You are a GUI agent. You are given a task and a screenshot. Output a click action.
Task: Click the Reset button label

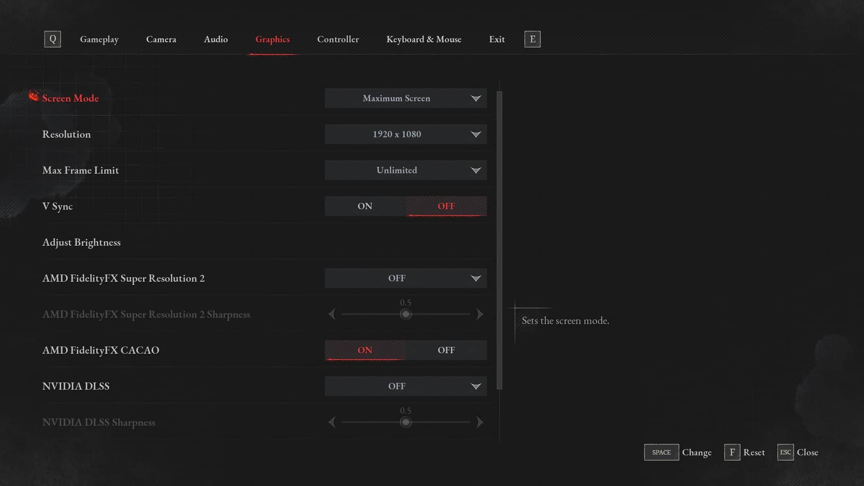pyautogui.click(x=754, y=453)
